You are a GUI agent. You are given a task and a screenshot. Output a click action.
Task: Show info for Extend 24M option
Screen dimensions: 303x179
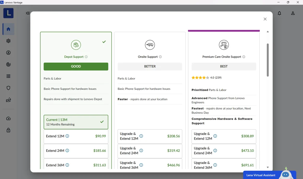[67, 150]
